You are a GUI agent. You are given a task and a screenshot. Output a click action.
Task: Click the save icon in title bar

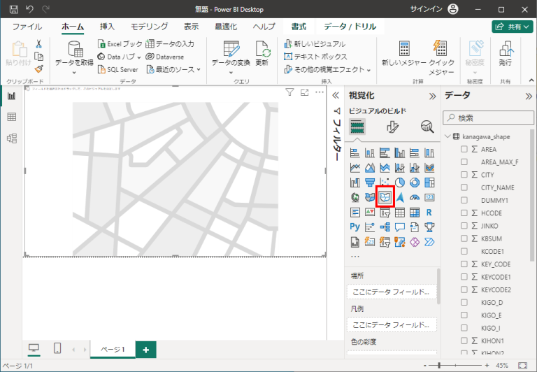tap(14, 9)
